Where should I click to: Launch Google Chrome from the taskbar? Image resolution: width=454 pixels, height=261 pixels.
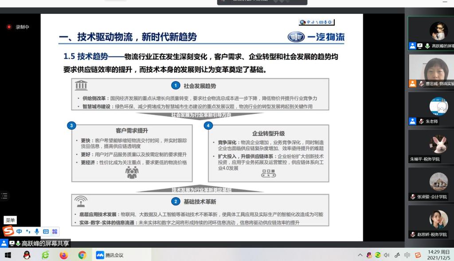[x=82, y=255]
